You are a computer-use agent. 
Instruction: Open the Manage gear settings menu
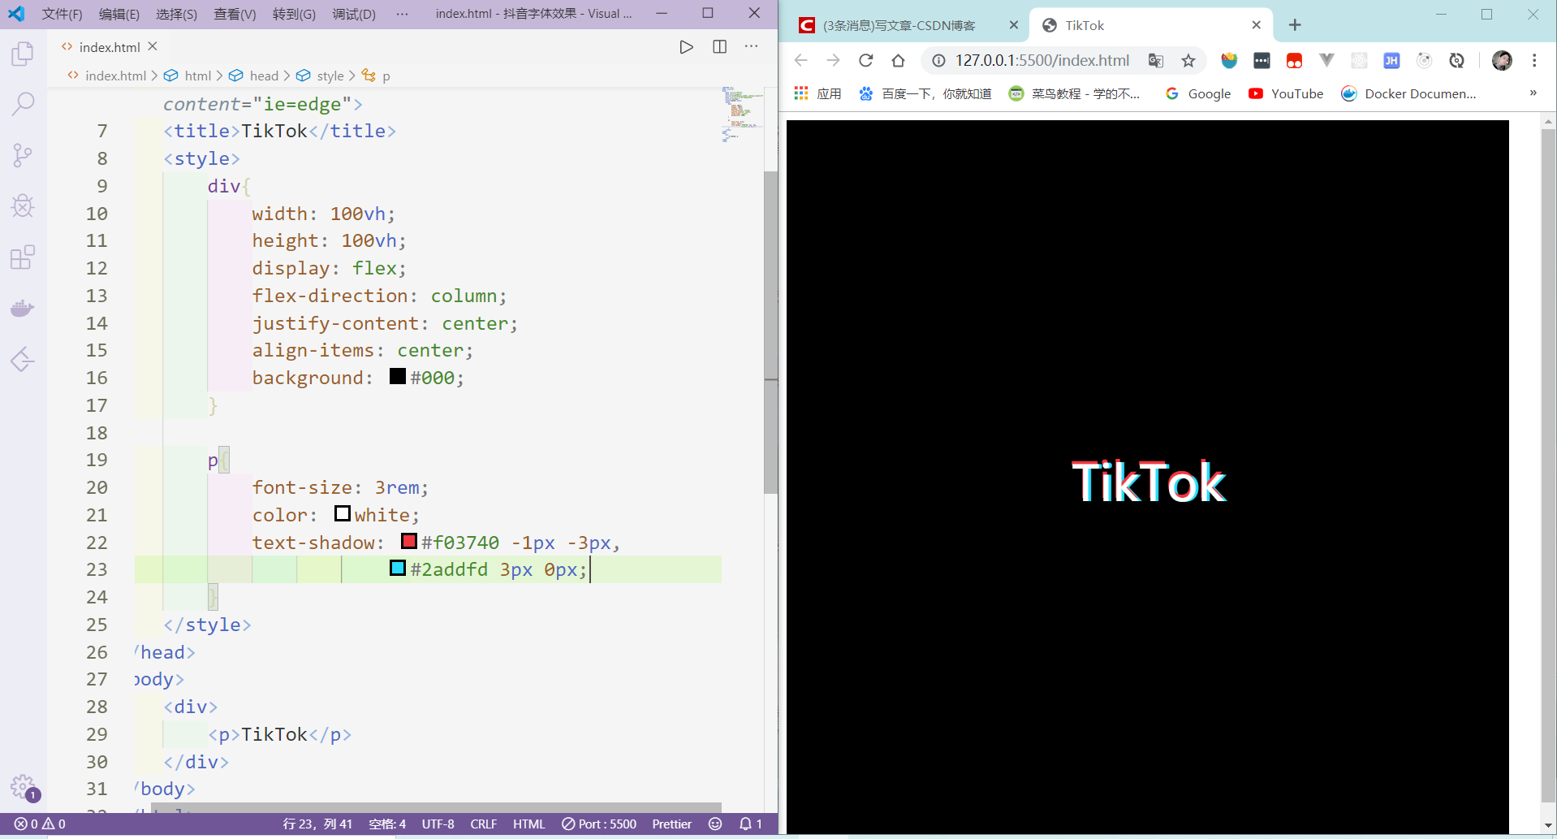click(x=23, y=787)
